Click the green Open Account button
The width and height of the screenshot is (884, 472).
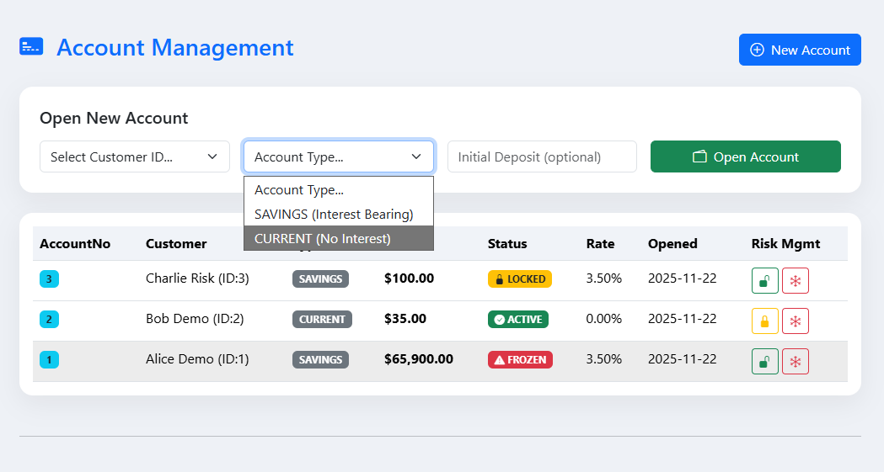click(745, 156)
